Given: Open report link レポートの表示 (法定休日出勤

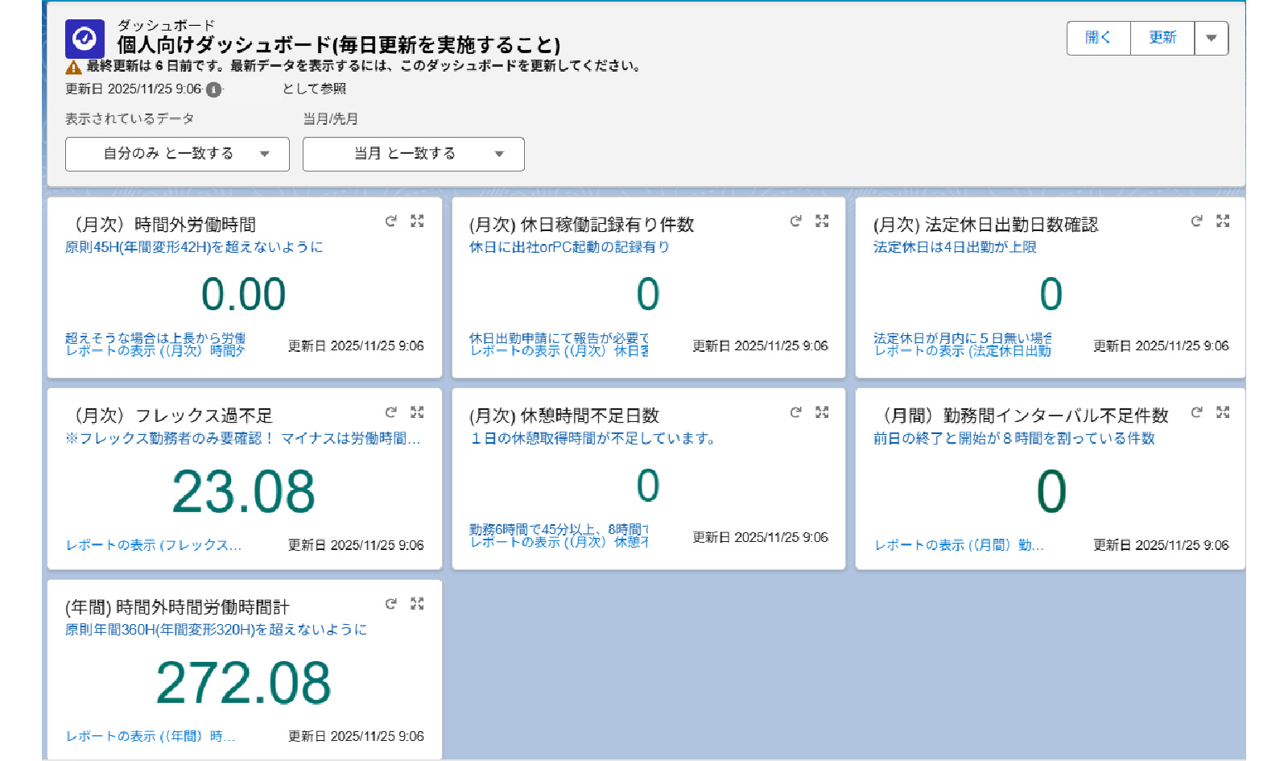Looking at the screenshot, I should pos(963,351).
